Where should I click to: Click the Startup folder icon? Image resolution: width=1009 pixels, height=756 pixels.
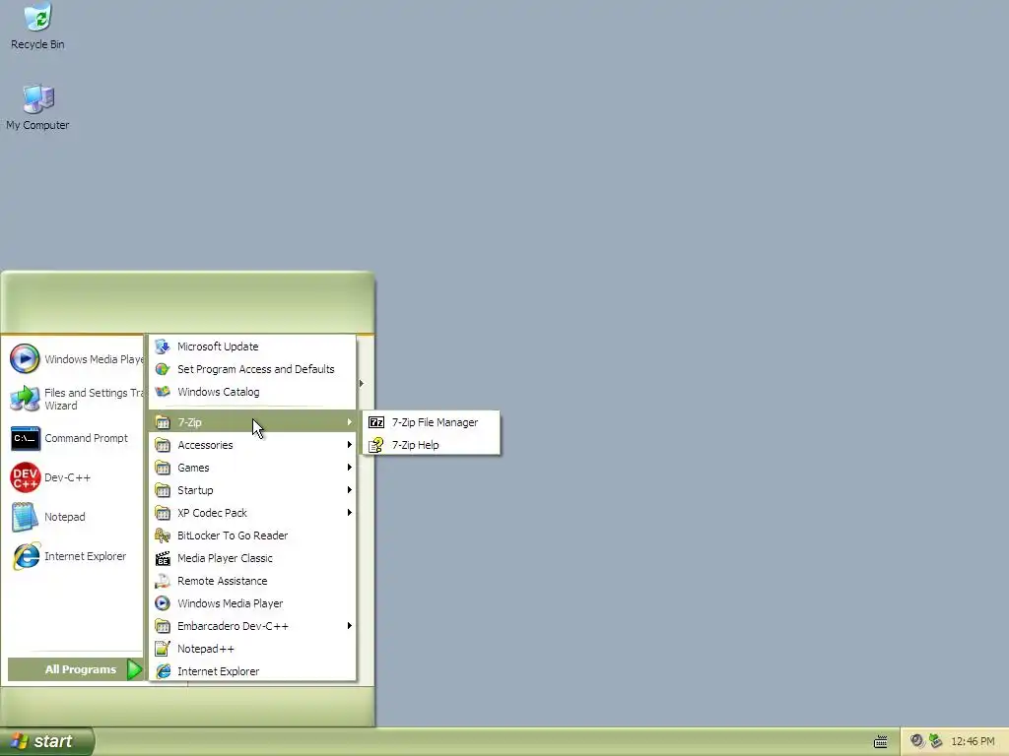(163, 490)
